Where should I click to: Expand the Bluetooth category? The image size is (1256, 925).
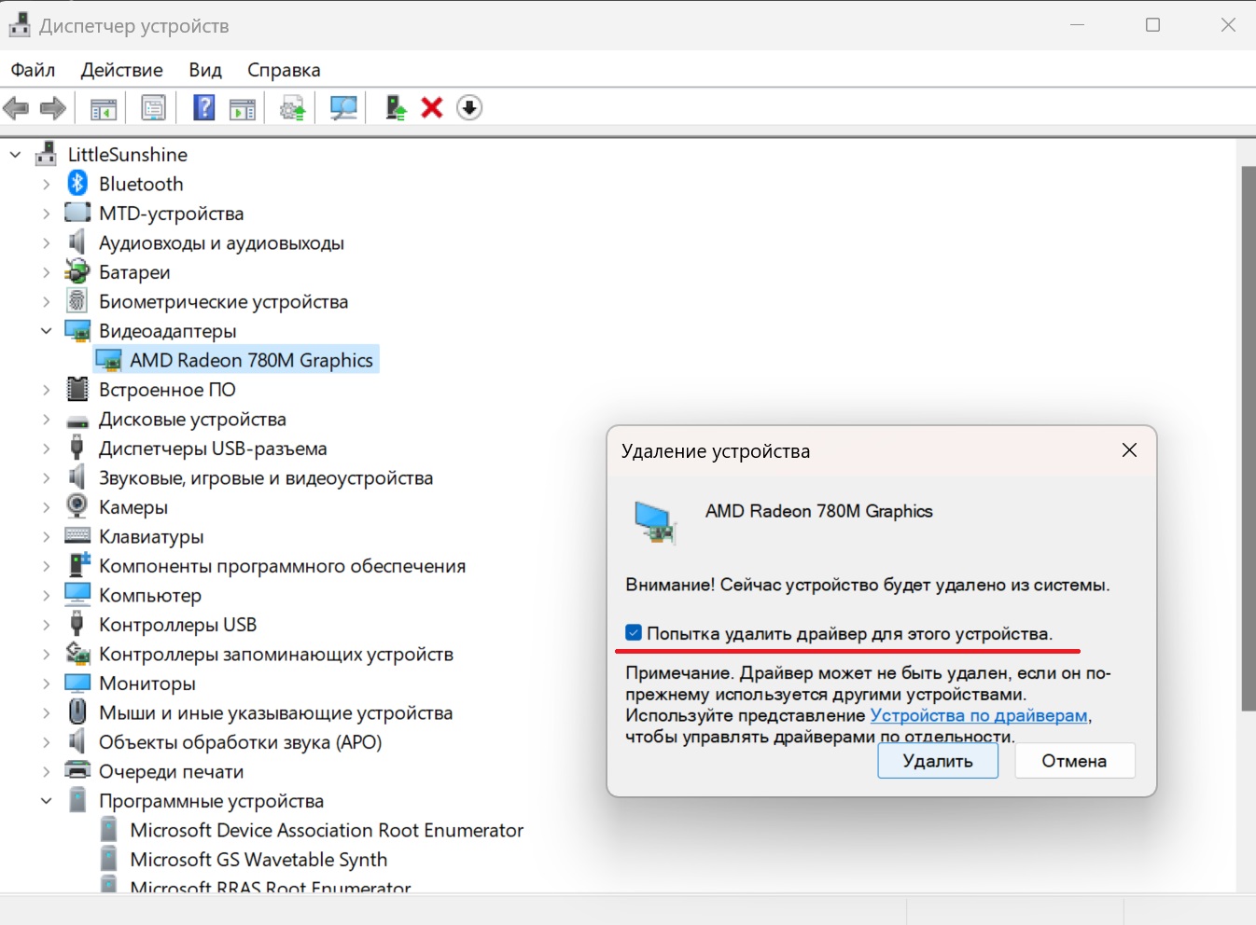(x=46, y=184)
